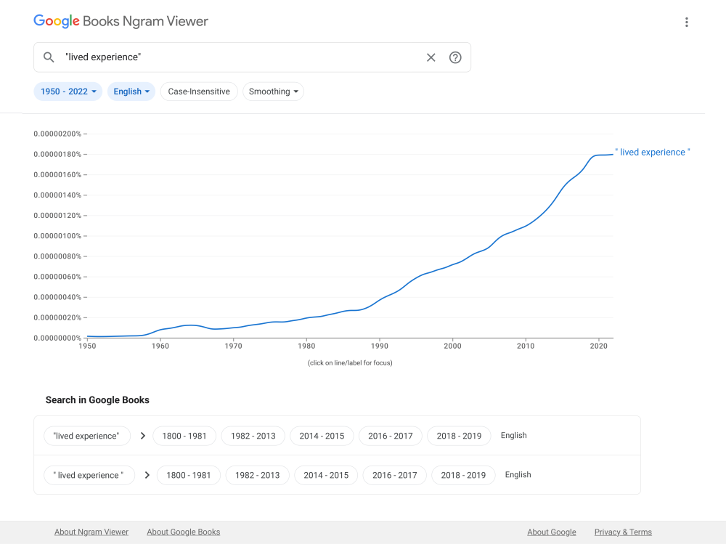Open the 1950 - 2022 year range dropdown
Screen dimensions: 726x544
pos(68,92)
